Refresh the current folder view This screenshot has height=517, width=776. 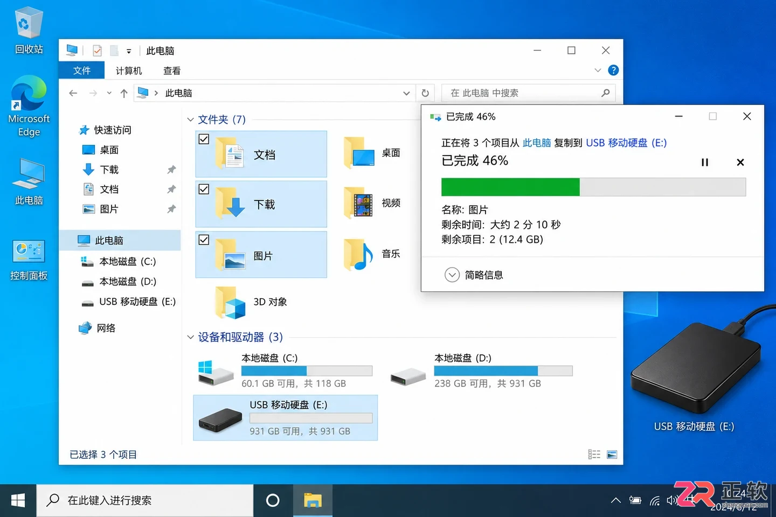click(425, 93)
